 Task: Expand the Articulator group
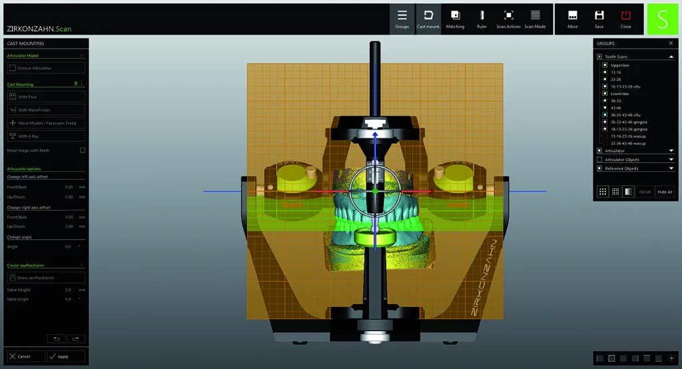(671, 151)
